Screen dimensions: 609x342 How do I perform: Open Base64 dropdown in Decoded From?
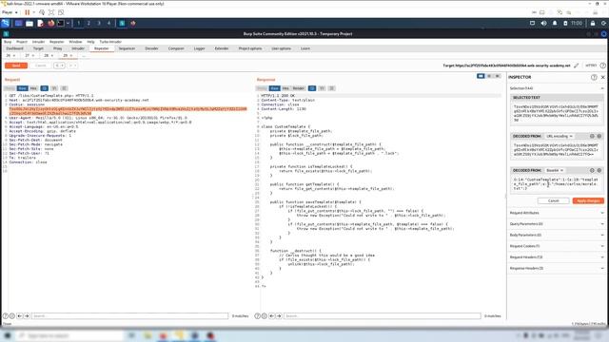[554, 170]
